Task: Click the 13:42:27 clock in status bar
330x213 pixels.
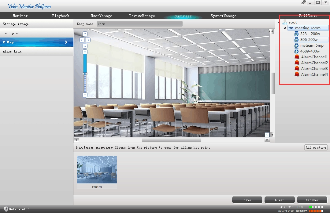Action: (285, 207)
